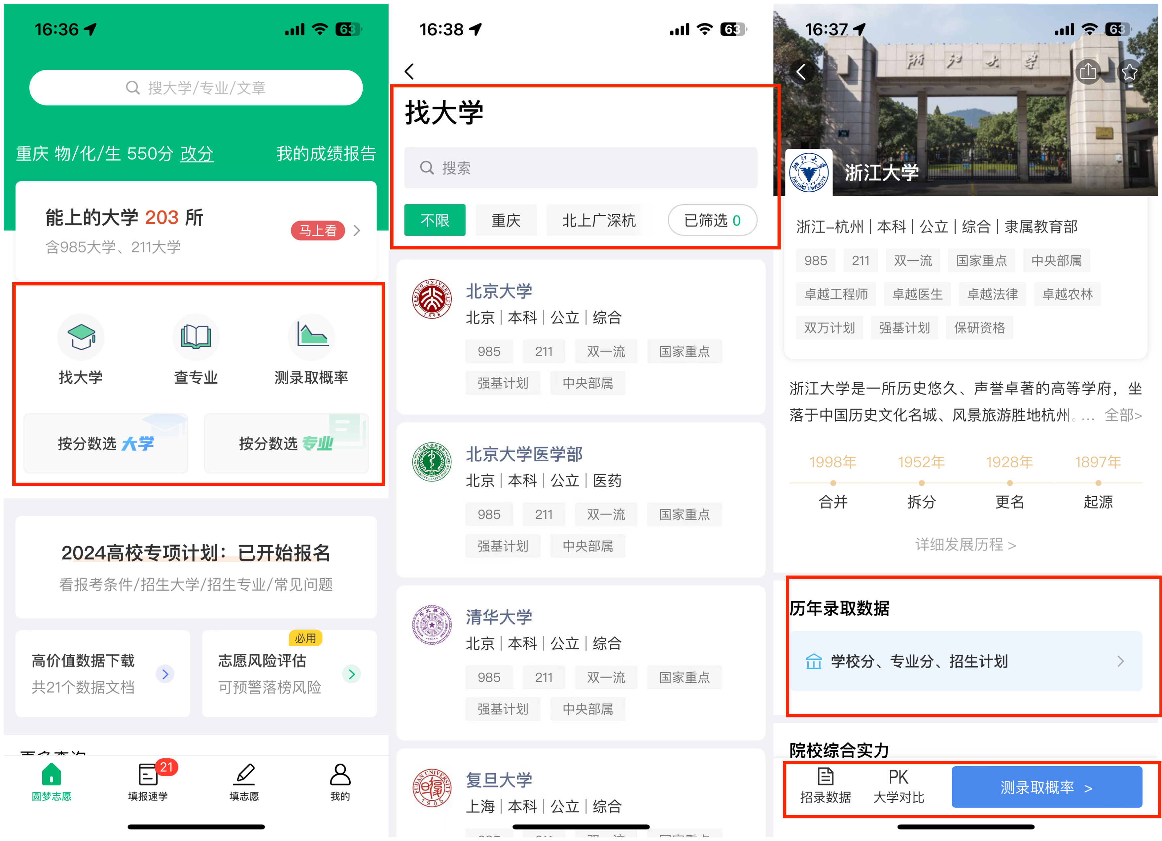This screenshot has width=1162, height=841.
Task: Tap the 测录取概率 chart icon
Action: (x=311, y=337)
